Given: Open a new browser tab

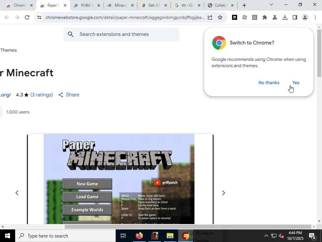Looking at the screenshot, I should coord(244,6).
